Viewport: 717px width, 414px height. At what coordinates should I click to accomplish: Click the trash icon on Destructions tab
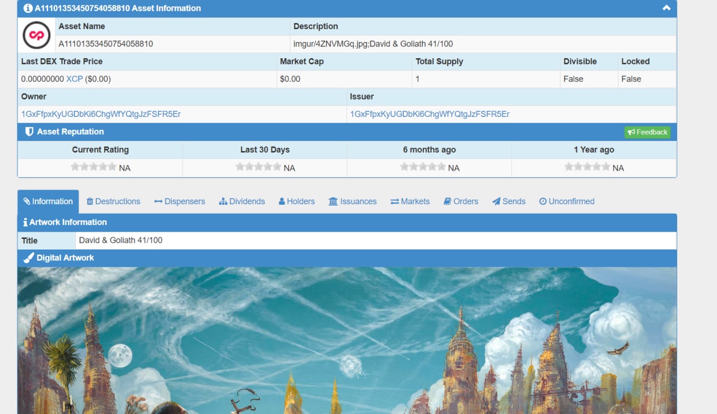pyautogui.click(x=90, y=201)
